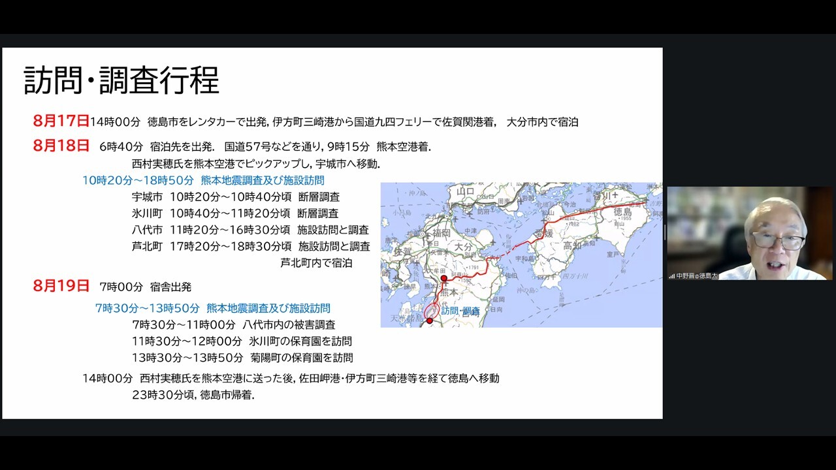This screenshot has width=836, height=470.
Task: Select the red date heading 8月18日
Action: coord(61,146)
